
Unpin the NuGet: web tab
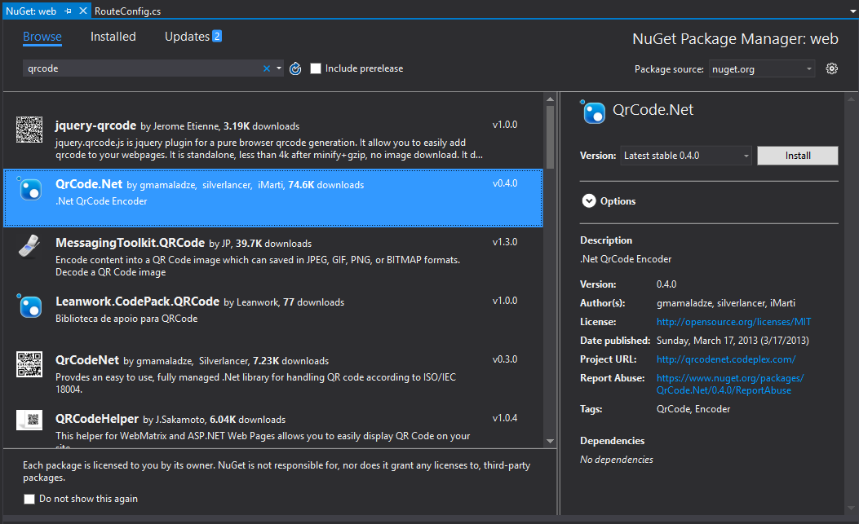coord(68,11)
